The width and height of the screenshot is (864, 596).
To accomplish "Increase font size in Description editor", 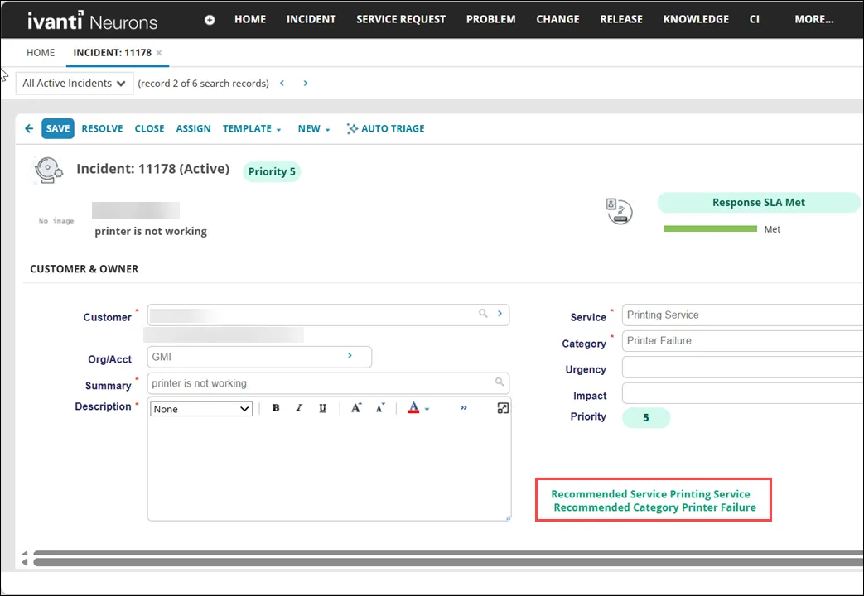I will tap(356, 407).
